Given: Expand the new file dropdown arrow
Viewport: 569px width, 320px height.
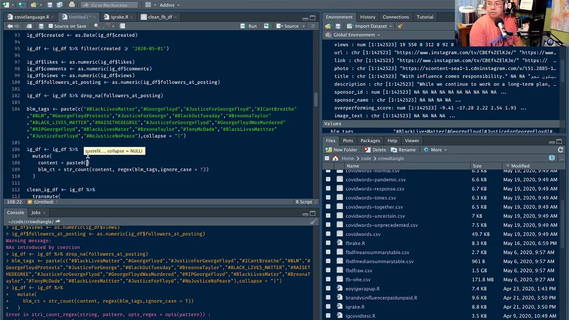Looking at the screenshot, I should coord(12,5).
